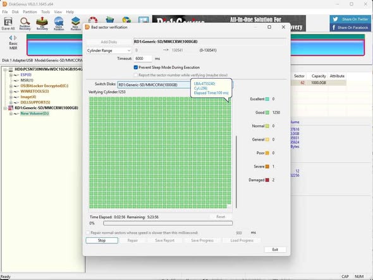Stop the bad sector verification
Screen dimensions: 373x280
102,240
